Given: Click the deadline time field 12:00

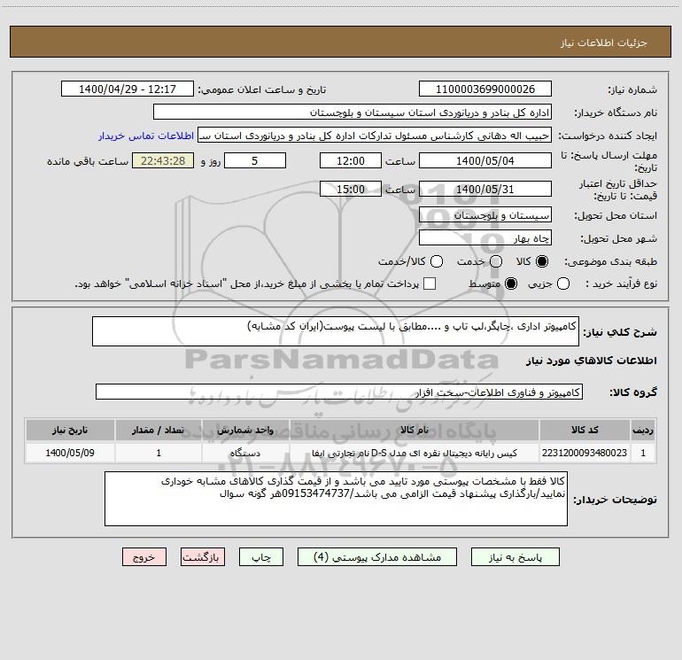Looking at the screenshot, I should coord(351,160).
